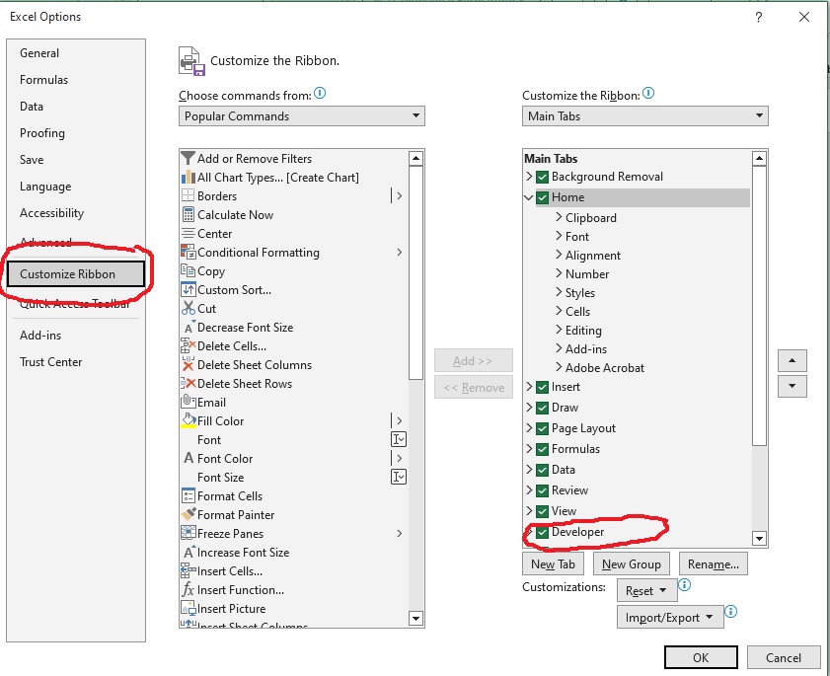The height and width of the screenshot is (676, 830).
Task: Click the Main Tabs list scrollbar down arrow
Action: 759,538
